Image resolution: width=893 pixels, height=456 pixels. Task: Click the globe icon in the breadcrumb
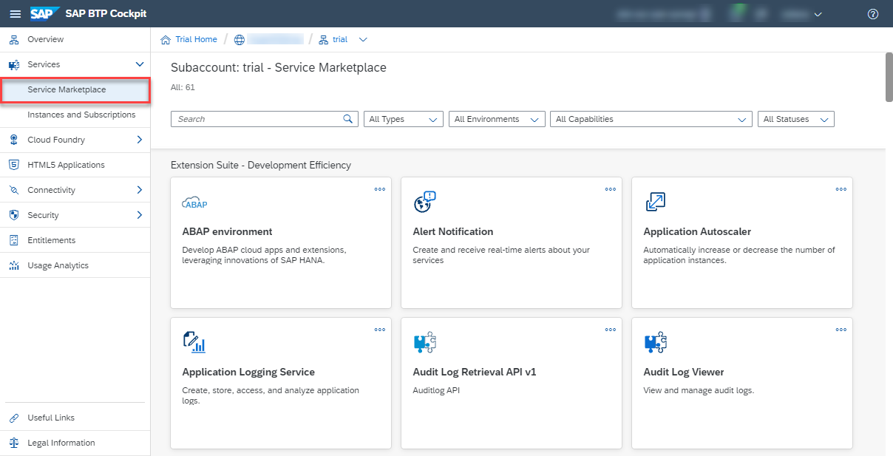(x=240, y=39)
